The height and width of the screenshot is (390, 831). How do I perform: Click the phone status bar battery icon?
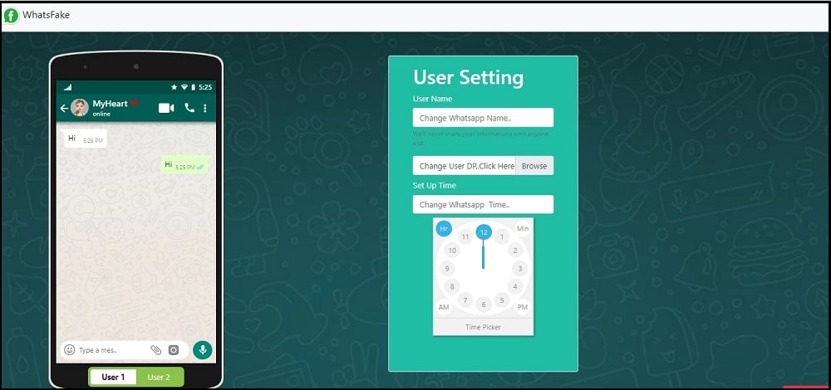click(x=194, y=87)
